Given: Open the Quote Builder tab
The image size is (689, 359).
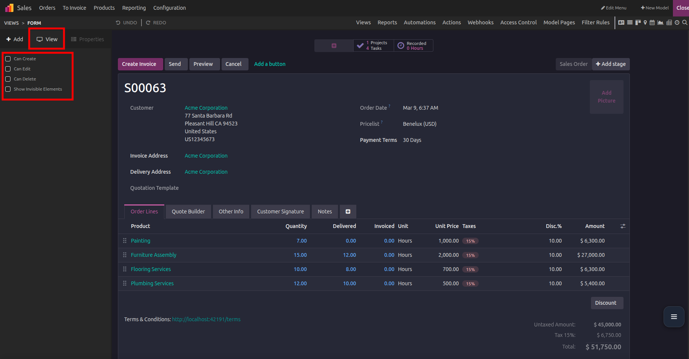Looking at the screenshot, I should coord(188,212).
